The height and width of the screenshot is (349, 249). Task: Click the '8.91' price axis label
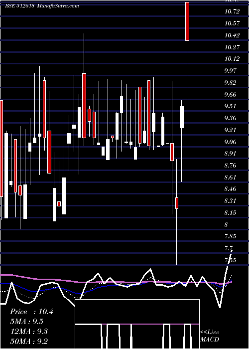pos(231,154)
